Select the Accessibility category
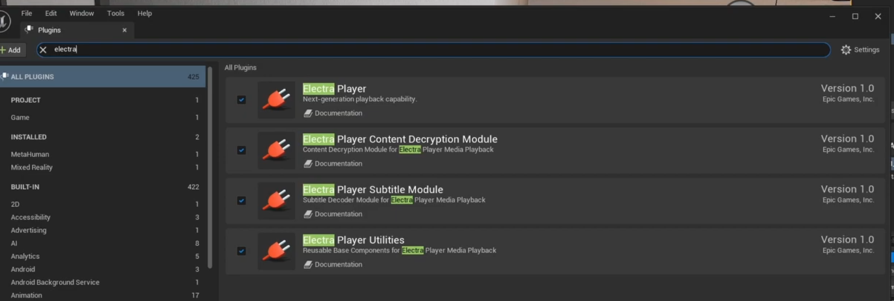The height and width of the screenshot is (301, 894). (103, 217)
